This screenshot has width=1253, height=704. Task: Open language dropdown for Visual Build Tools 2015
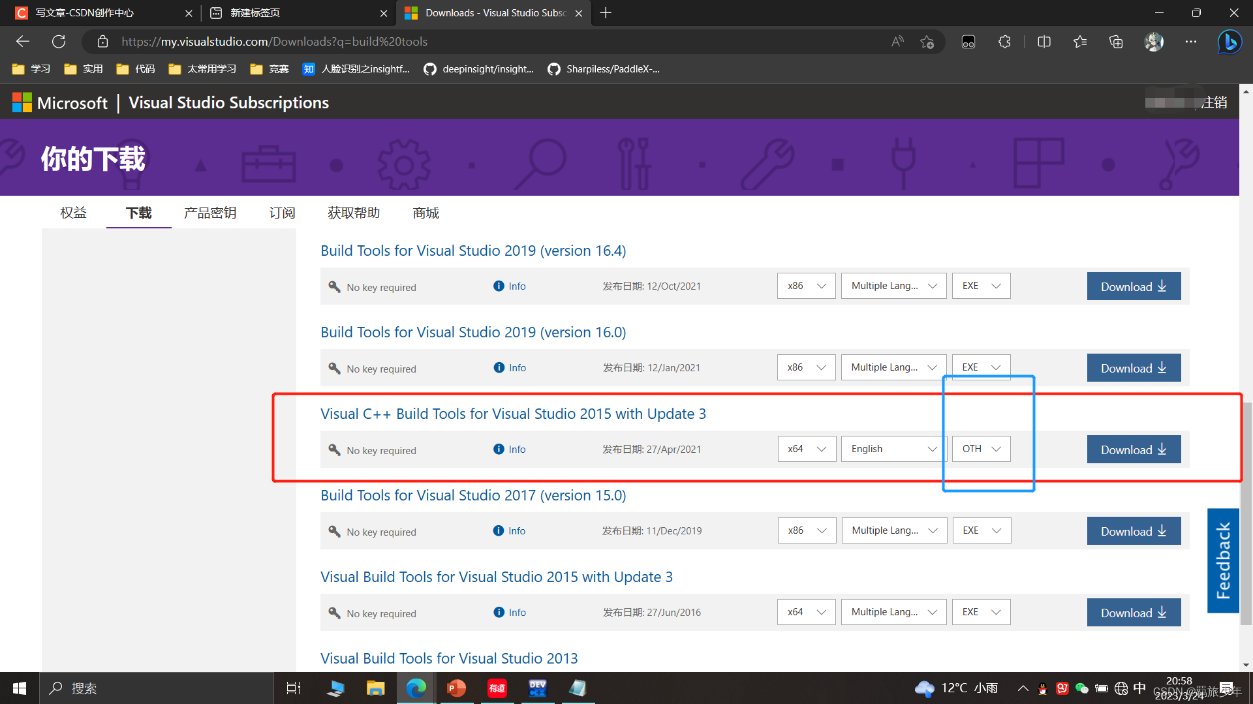coord(894,612)
